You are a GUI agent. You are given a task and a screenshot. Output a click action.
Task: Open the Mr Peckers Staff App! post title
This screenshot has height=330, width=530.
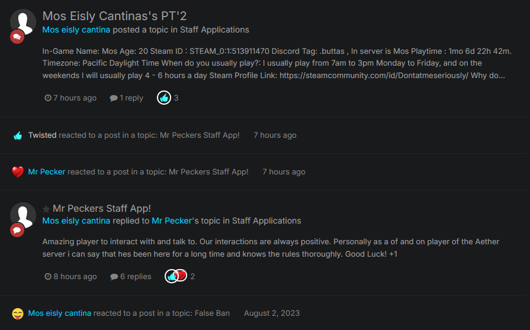pyautogui.click(x=102, y=208)
